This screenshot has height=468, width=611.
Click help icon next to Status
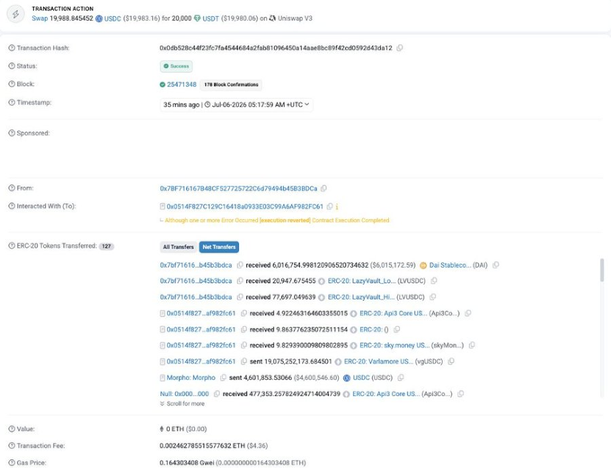(12, 66)
